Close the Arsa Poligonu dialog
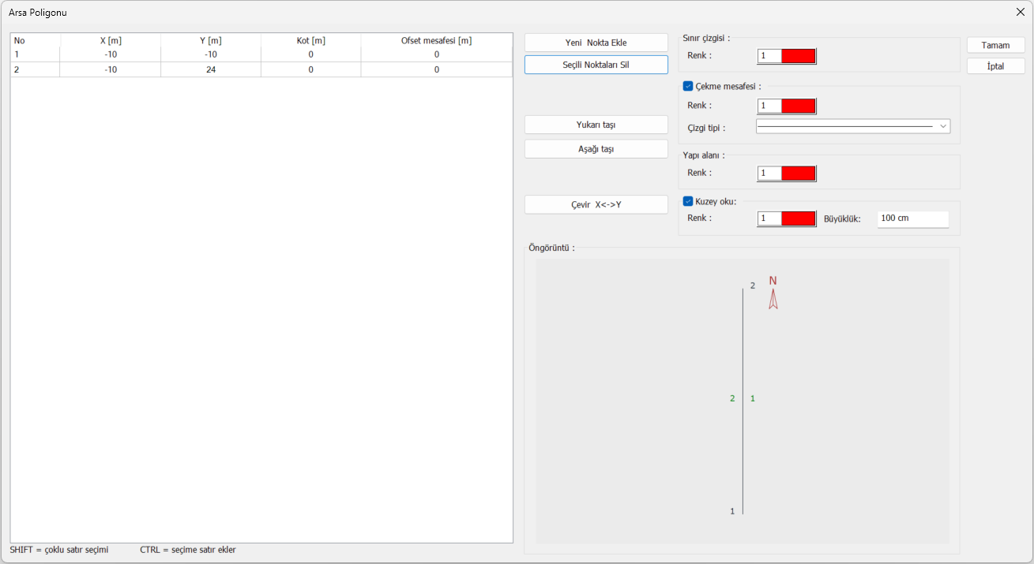1034x564 pixels. pos(1020,12)
